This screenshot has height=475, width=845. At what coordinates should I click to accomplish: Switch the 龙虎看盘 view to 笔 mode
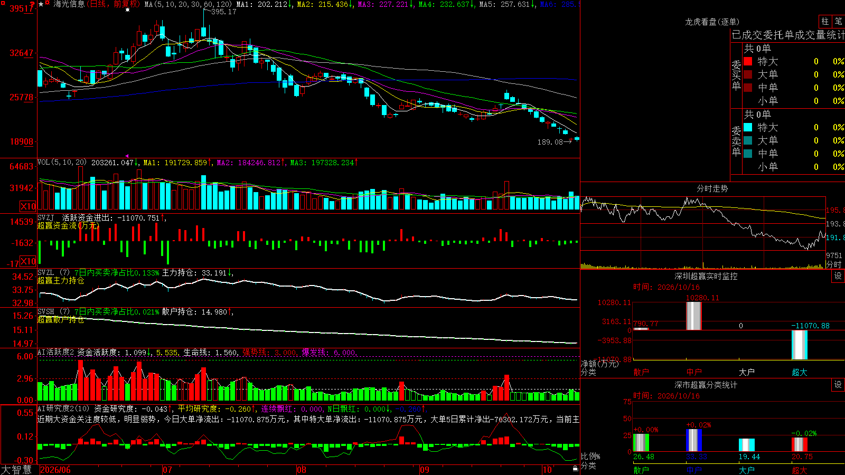coord(838,21)
